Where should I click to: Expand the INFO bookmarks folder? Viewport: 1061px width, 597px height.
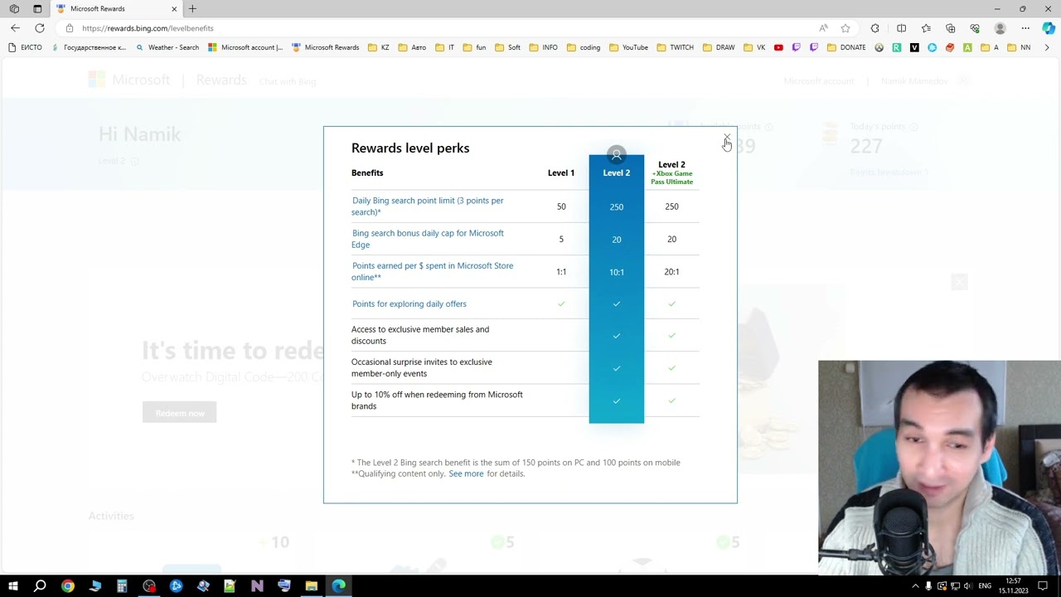tap(543, 47)
